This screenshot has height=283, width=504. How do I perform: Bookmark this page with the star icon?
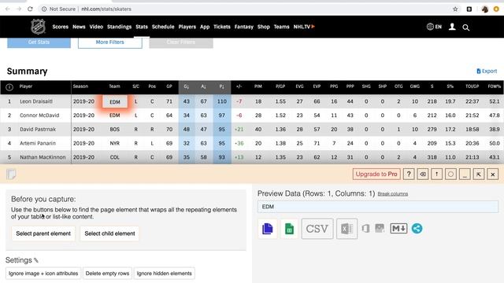455,9
